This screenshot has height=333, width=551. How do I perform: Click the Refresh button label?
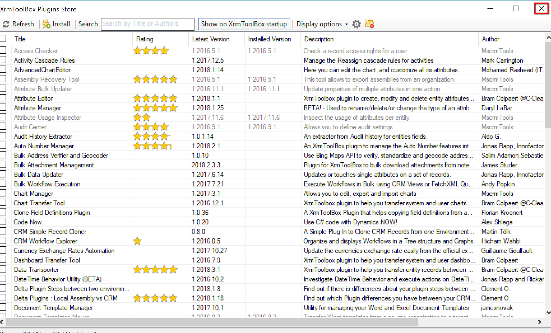coord(23,24)
